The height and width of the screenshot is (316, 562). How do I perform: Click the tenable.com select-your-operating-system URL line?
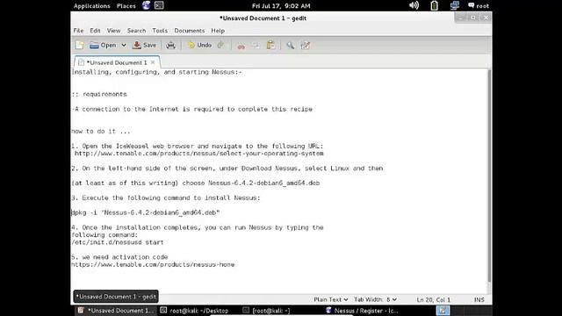(198, 154)
